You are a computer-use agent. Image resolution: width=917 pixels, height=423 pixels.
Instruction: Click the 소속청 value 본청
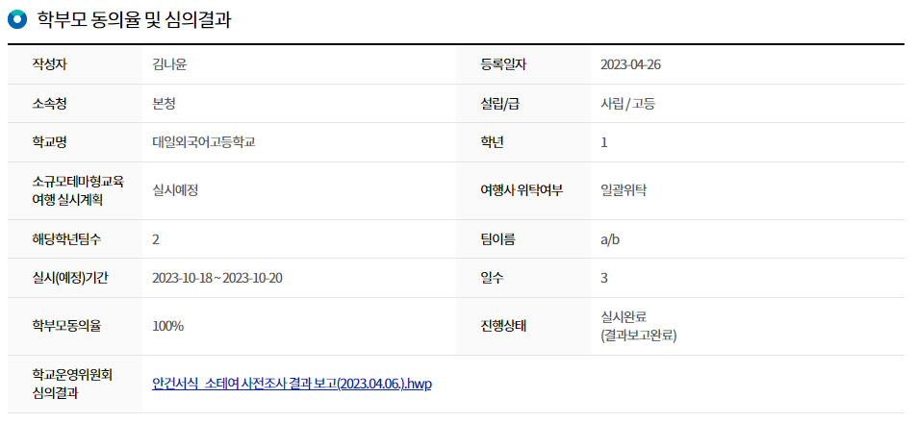[x=164, y=103]
